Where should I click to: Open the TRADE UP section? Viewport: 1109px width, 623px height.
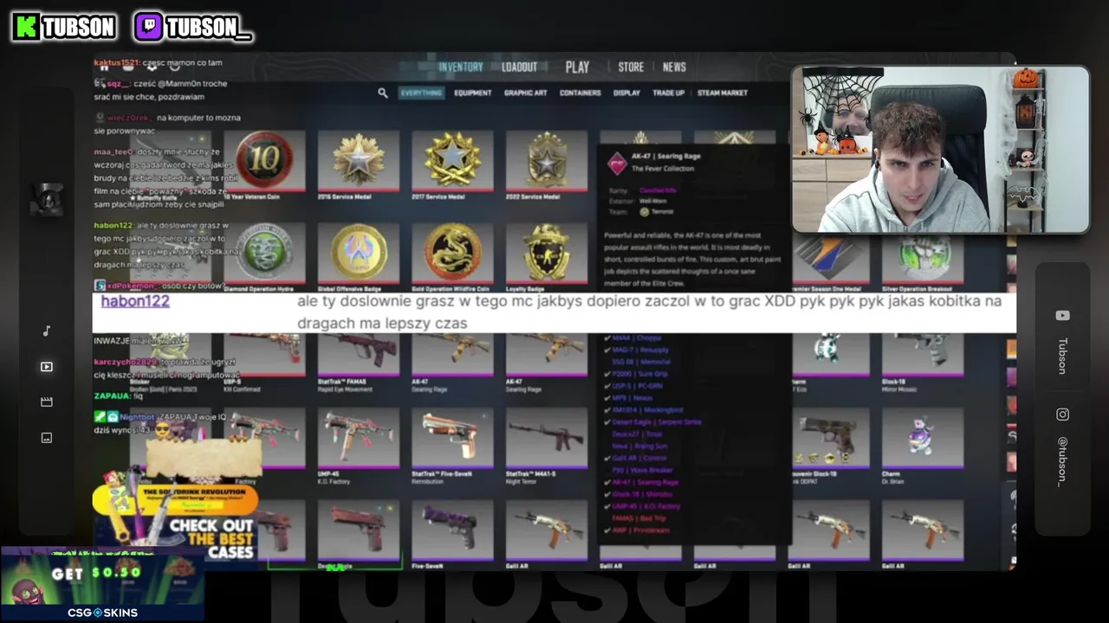(668, 93)
